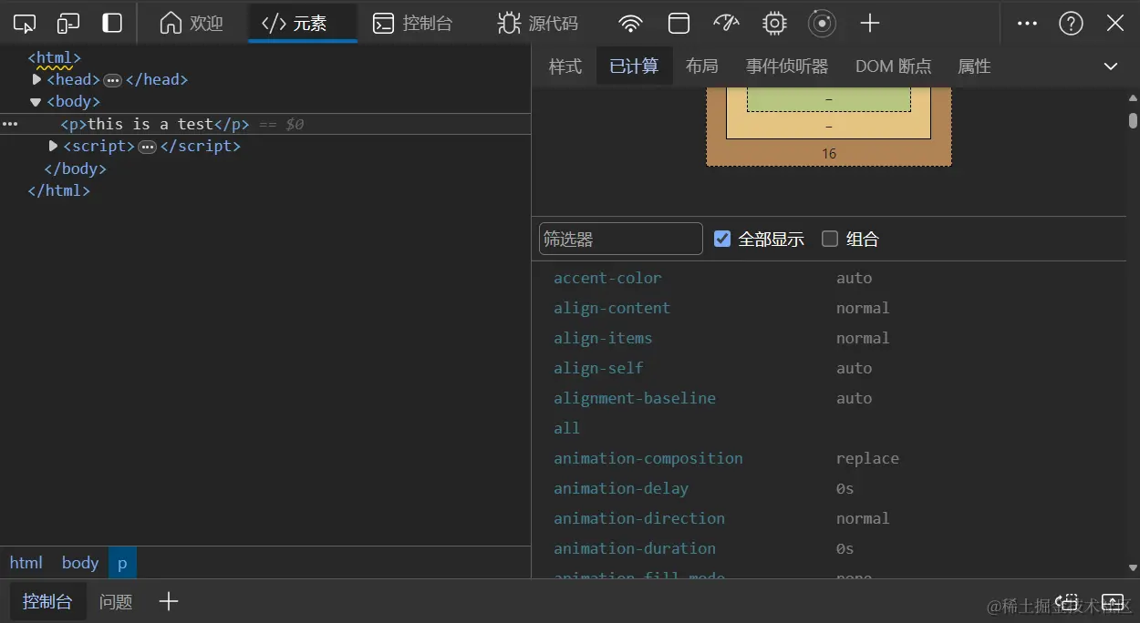1140x623 pixels.
Task: Collapse the body element node
Action: click(x=36, y=102)
